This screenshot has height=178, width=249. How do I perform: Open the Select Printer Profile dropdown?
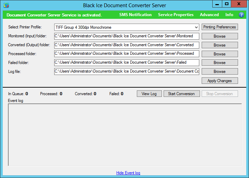pyautogui.click(x=127, y=27)
